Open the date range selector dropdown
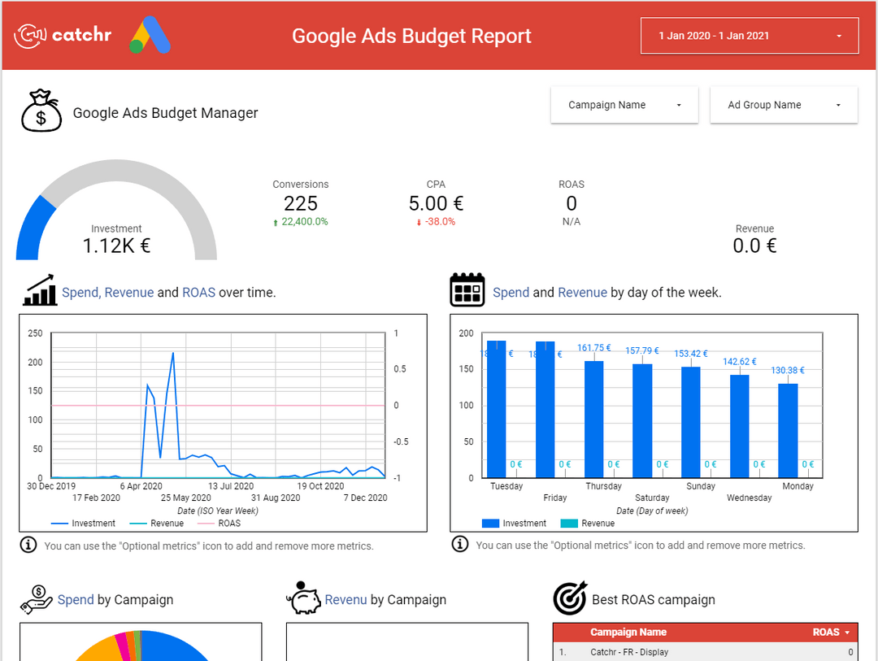 tap(749, 36)
